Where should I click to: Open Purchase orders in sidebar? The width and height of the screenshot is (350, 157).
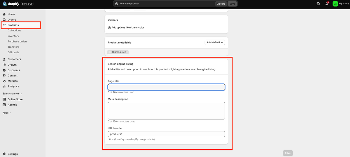[x=17, y=42]
